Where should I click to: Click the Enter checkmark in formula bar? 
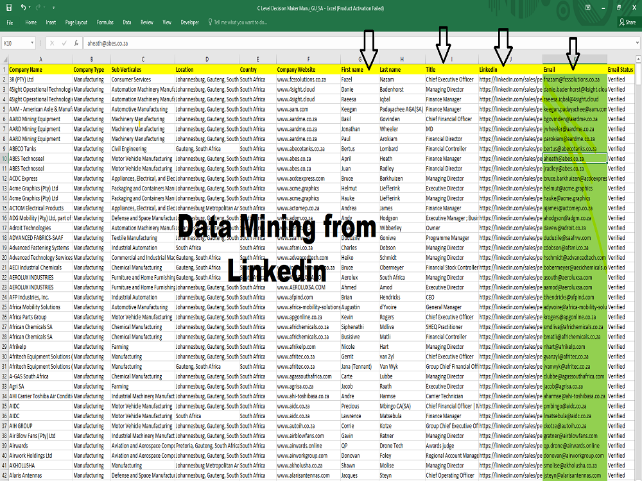click(x=64, y=43)
